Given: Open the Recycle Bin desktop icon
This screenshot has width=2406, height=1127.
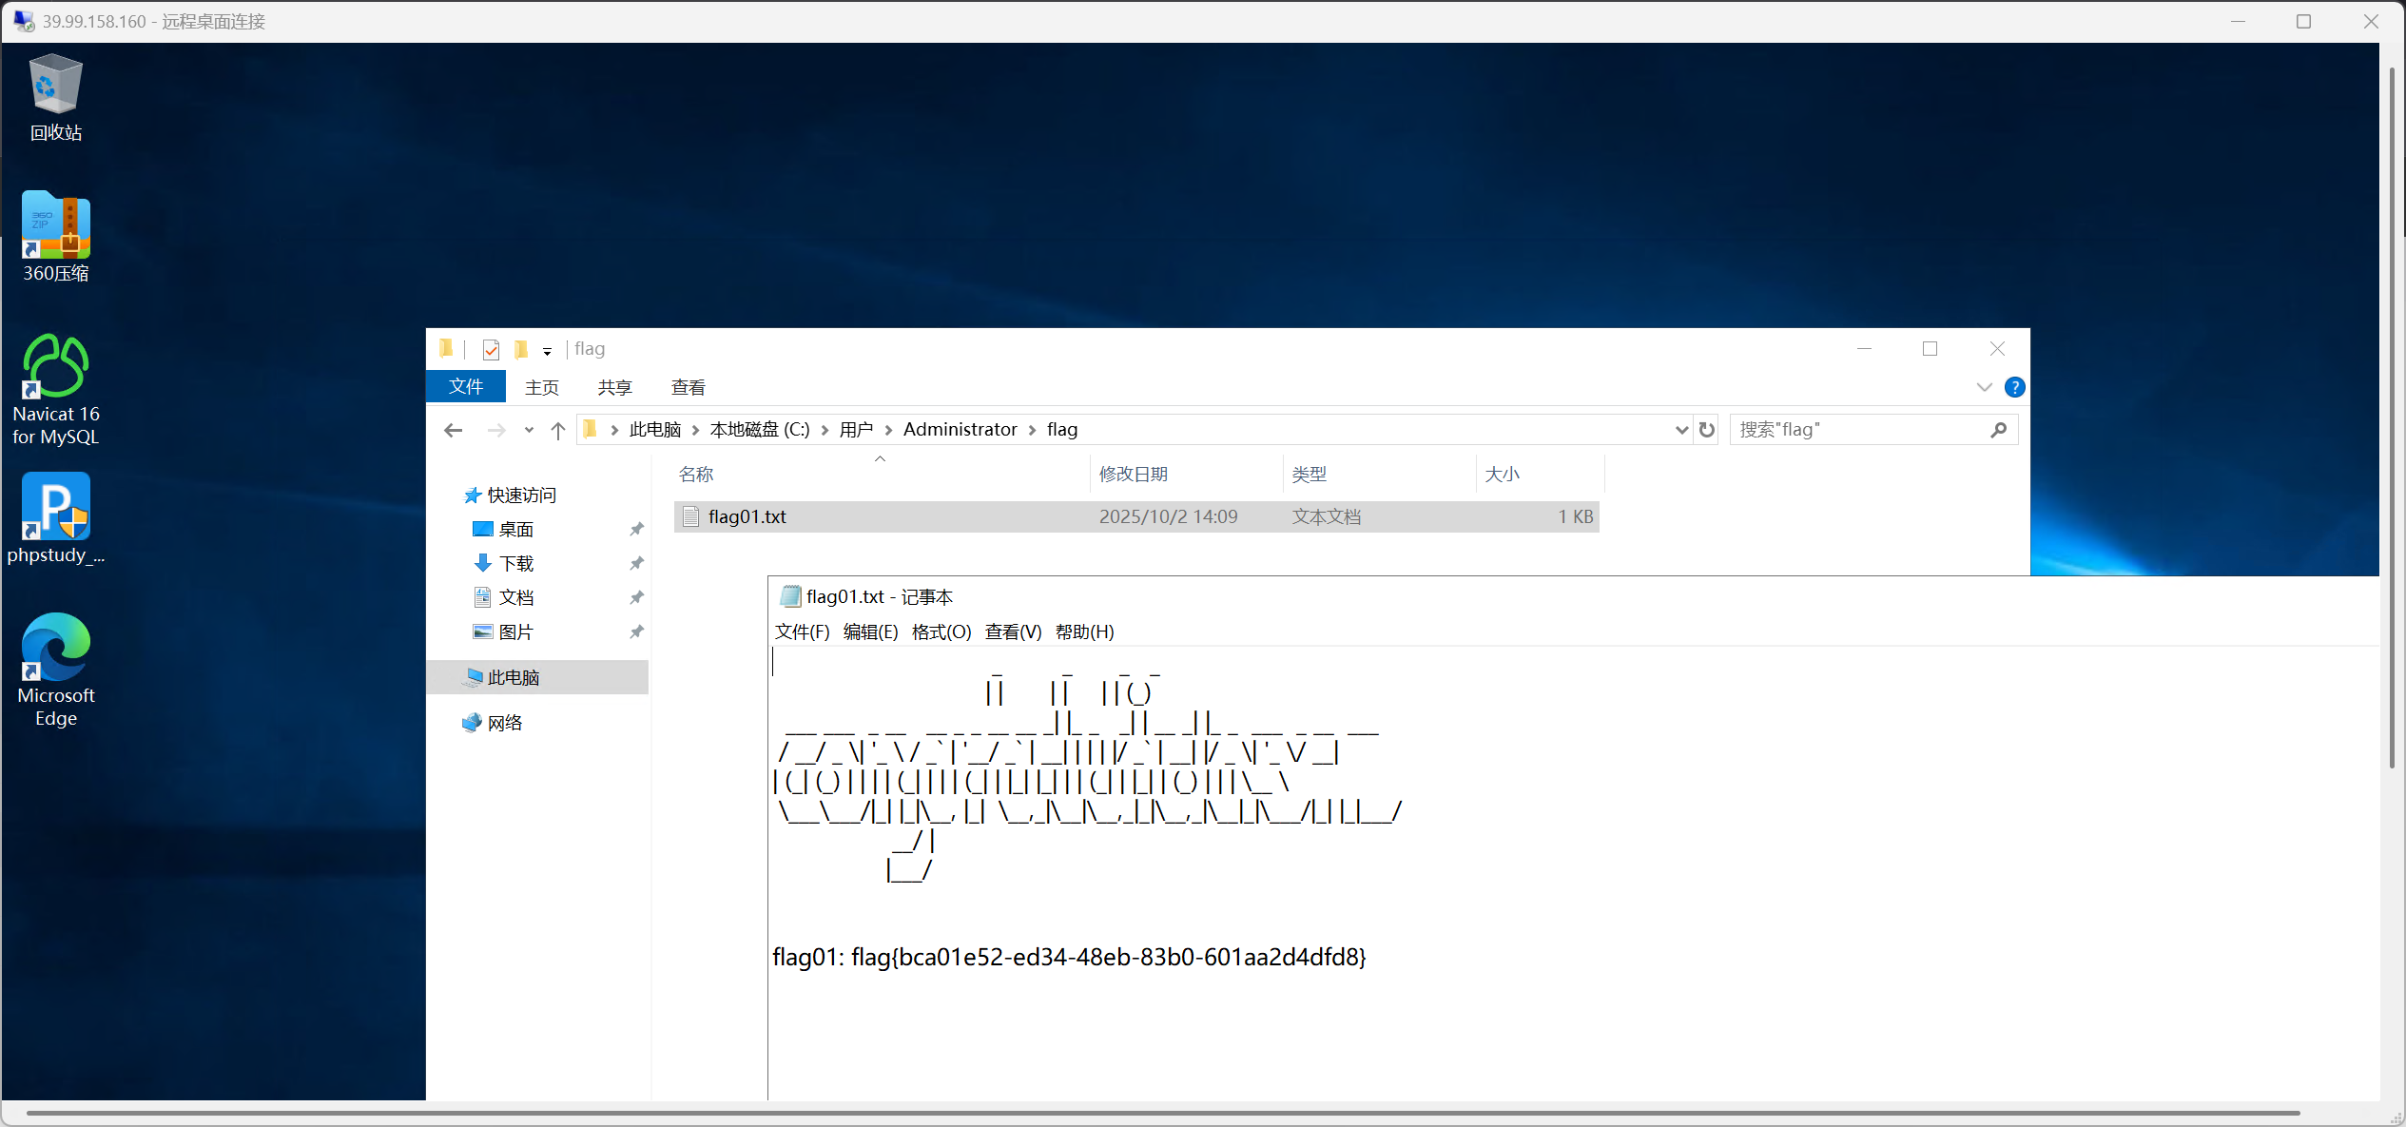Looking at the screenshot, I should (55, 97).
